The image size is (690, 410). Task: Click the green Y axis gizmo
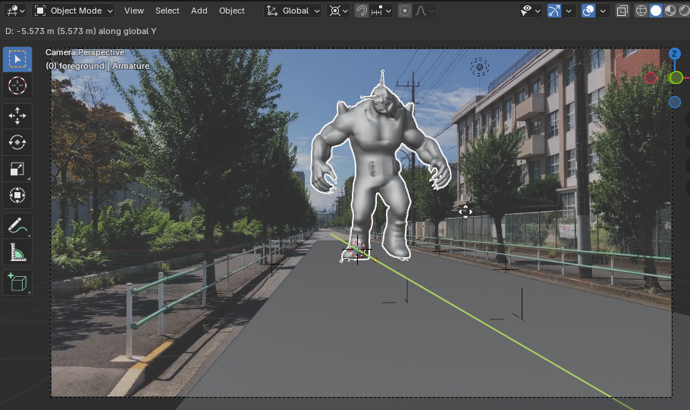tap(676, 77)
